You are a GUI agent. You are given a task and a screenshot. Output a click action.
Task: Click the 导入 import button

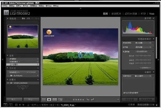point(14,99)
